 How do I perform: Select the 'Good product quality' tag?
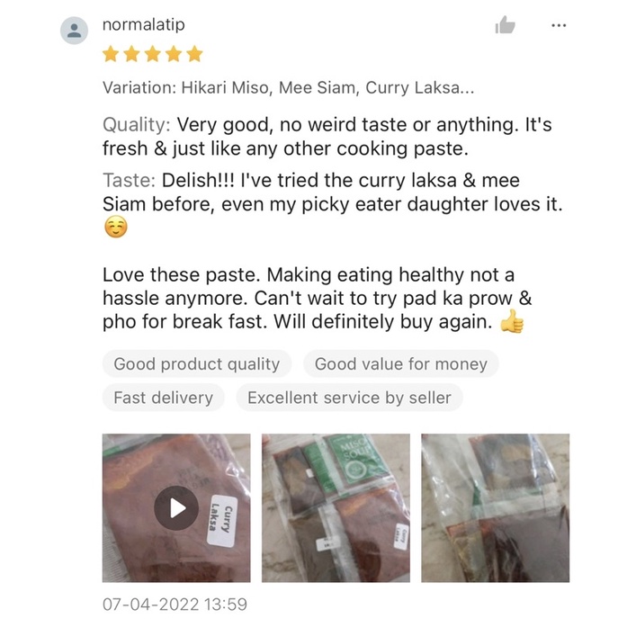pyautogui.click(x=197, y=364)
